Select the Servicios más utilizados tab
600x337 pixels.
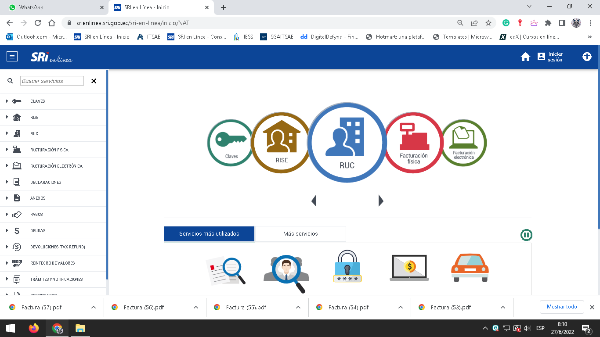tap(209, 234)
